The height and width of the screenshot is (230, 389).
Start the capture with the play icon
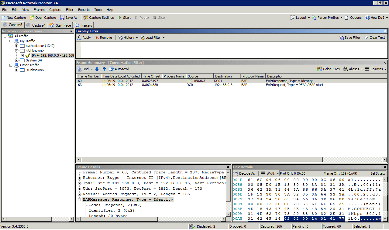pyautogui.click(x=120, y=18)
